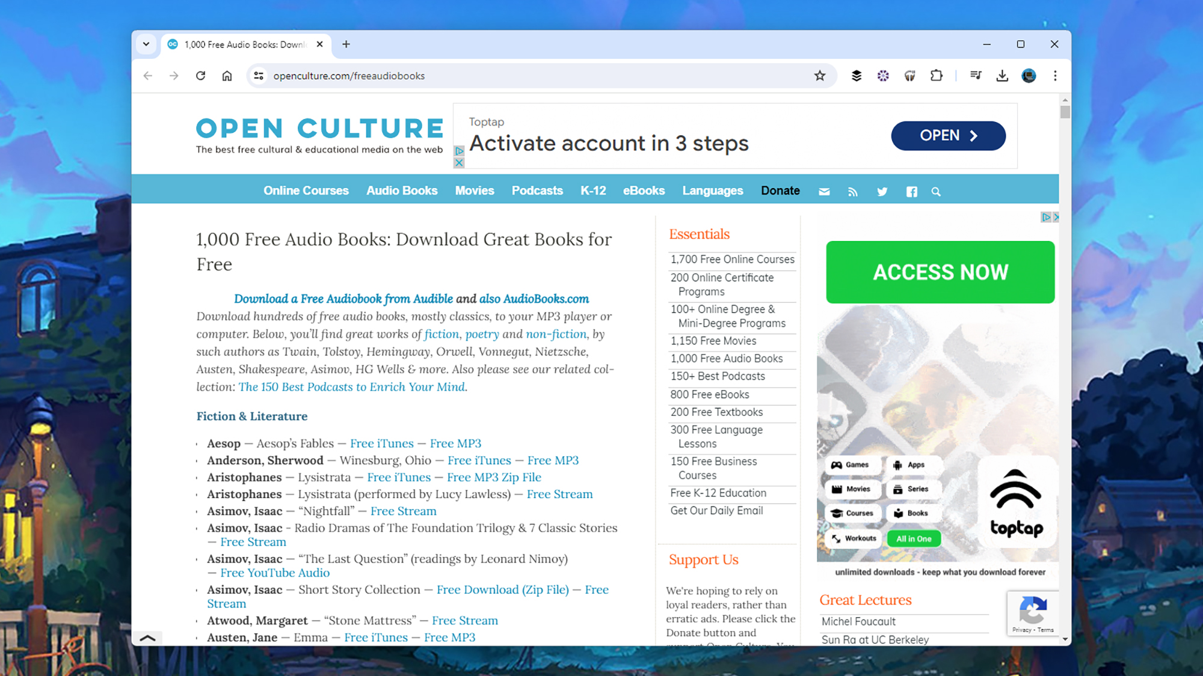Click the ACCESS NOW green button
This screenshot has width=1203, height=676.
point(940,272)
